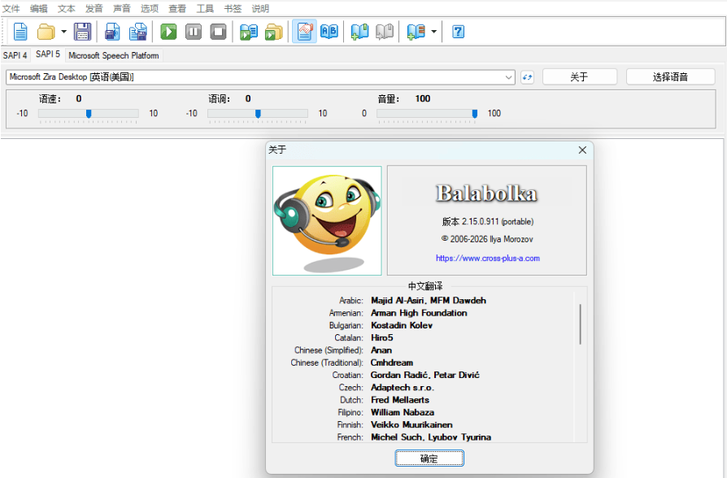Click the blue Help question mark icon
The height and width of the screenshot is (478, 727).
pos(459,32)
